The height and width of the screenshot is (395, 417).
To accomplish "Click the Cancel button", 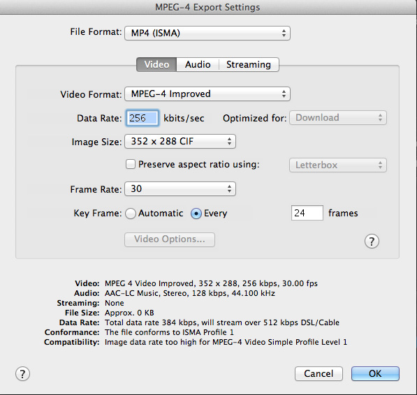I will [x=319, y=374].
